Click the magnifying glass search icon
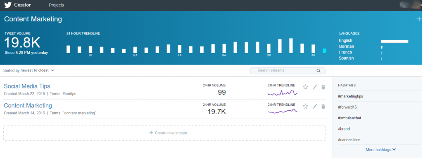 click(x=318, y=71)
